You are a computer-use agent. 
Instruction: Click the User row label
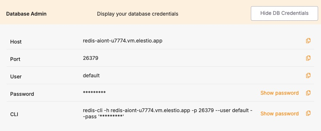(x=16, y=77)
